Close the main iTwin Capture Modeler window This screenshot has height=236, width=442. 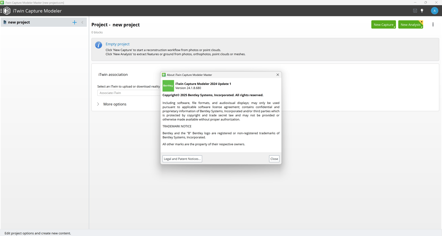click(x=436, y=3)
